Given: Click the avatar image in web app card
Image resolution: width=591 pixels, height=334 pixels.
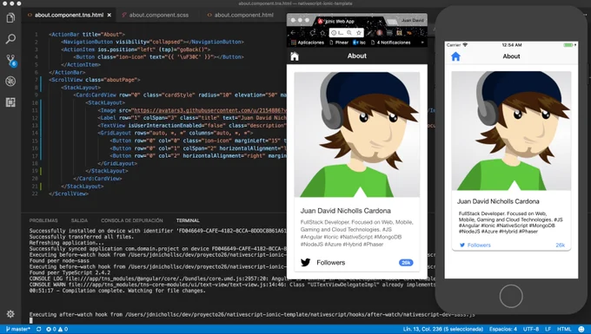Looking at the screenshot, I should point(357,134).
